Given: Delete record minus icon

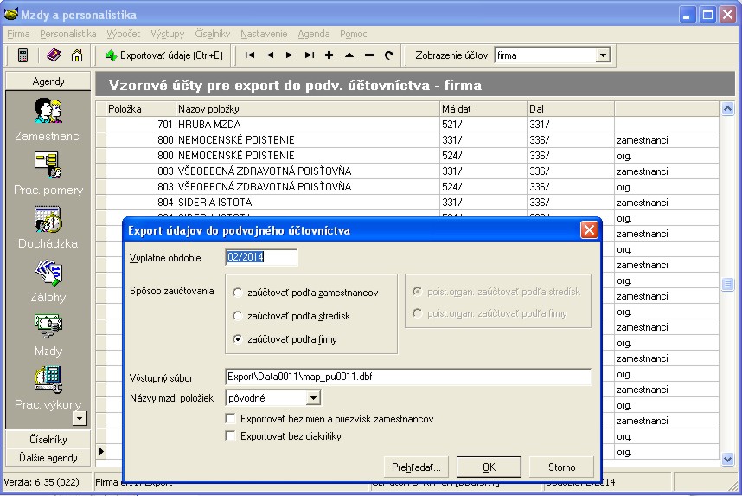Looking at the screenshot, I should click(x=369, y=55).
